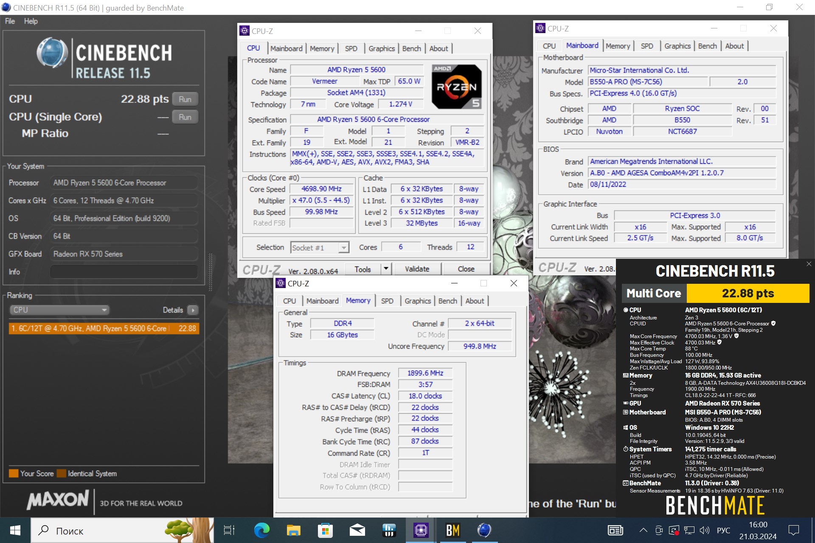Toggle ranking Details with the arrow button

pyautogui.click(x=193, y=310)
